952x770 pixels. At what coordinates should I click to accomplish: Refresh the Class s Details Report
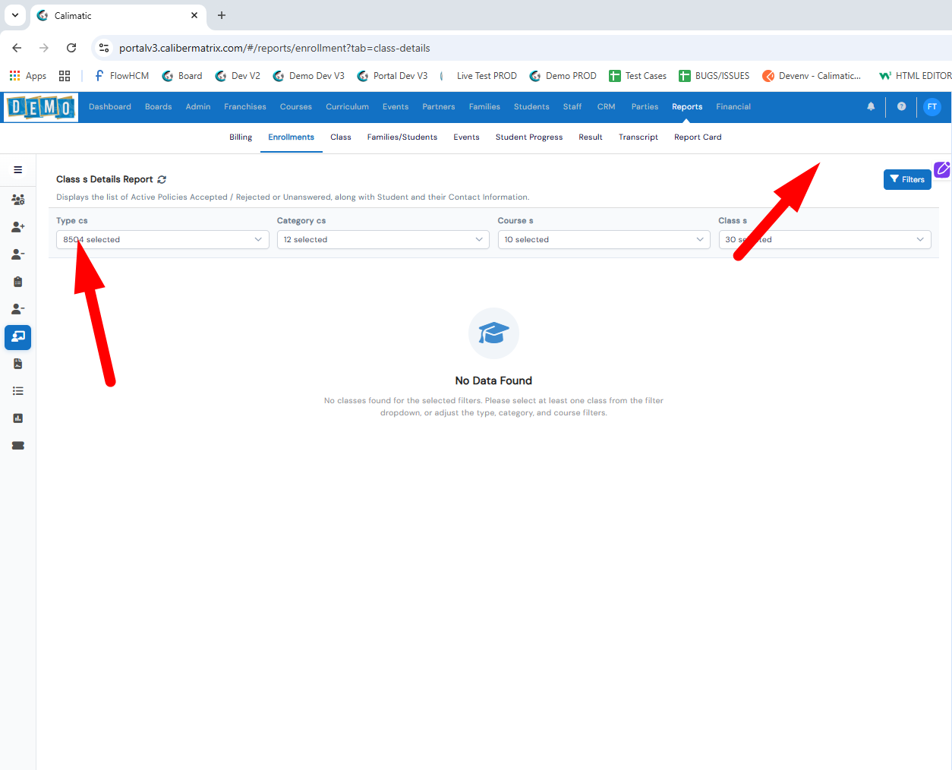coord(162,180)
